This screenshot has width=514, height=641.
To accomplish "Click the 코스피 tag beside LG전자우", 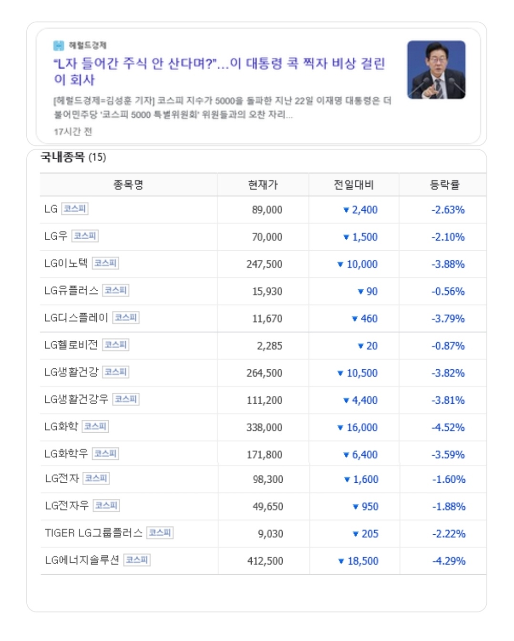I will (x=106, y=505).
